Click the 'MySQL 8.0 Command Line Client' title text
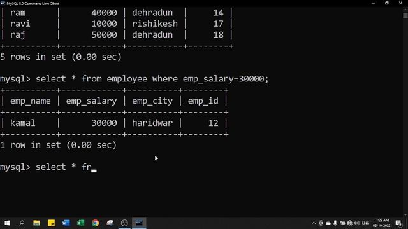Image resolution: width=408 pixels, height=229 pixels. [x=33, y=3]
